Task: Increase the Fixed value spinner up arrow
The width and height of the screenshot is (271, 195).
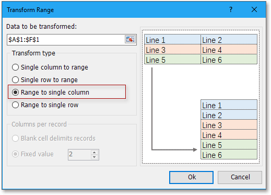Action: 95,153
